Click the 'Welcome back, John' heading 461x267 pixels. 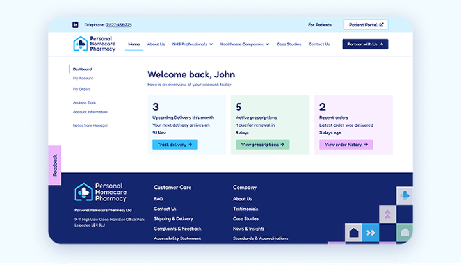(191, 74)
